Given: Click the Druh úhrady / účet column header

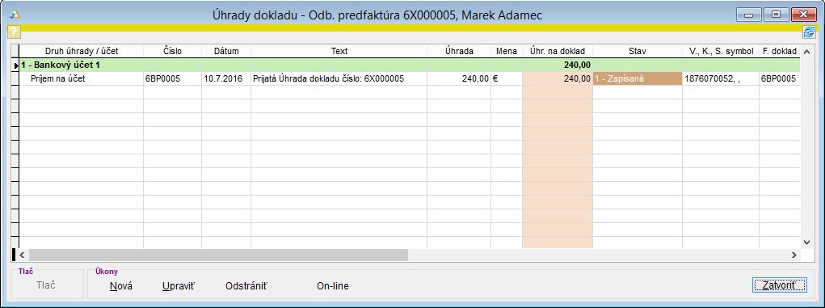Looking at the screenshot, I should [x=82, y=52].
